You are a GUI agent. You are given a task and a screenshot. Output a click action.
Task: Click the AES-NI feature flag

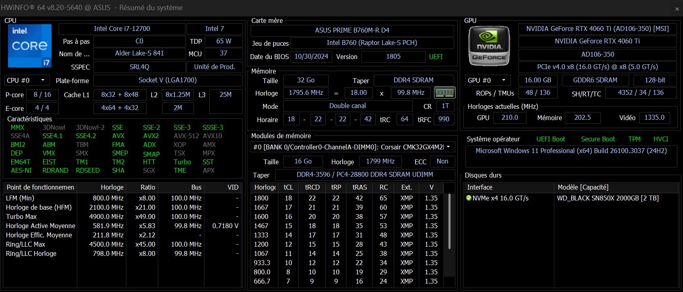point(21,171)
